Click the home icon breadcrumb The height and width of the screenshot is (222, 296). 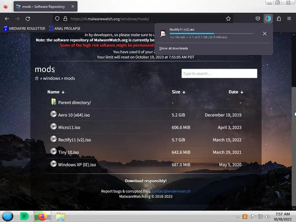pos(37,78)
